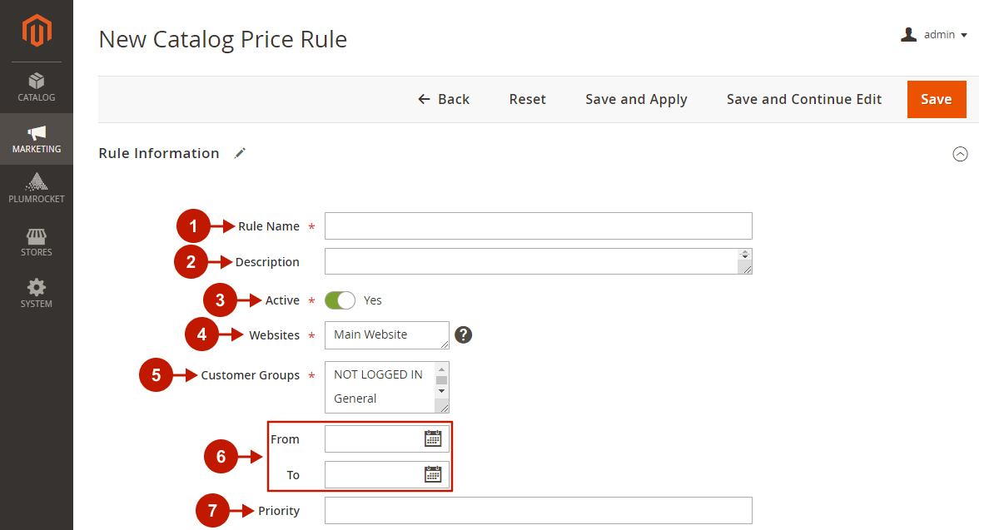Click the Websites help question mark
Screen dimensions: 1004x530
tap(464, 334)
